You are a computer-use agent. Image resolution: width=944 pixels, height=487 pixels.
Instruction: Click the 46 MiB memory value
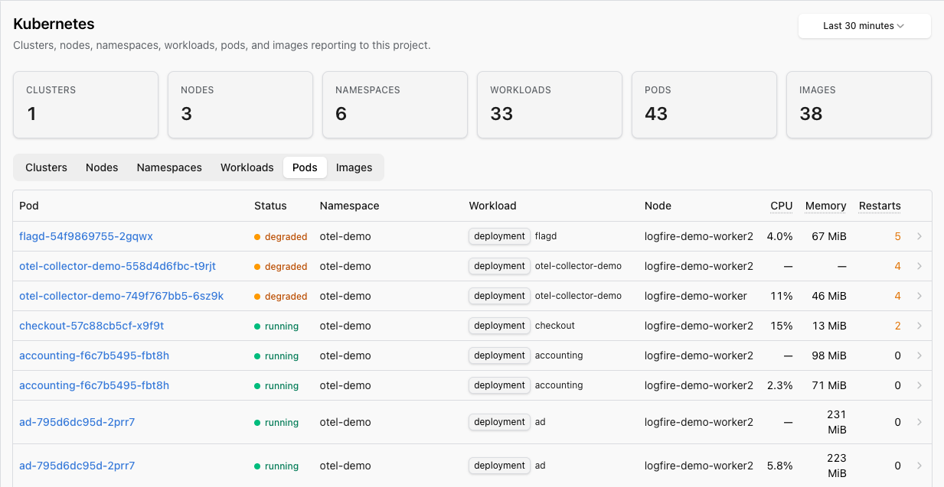(829, 296)
